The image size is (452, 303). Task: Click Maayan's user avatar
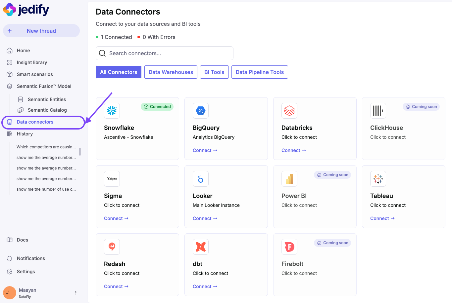[x=10, y=293]
